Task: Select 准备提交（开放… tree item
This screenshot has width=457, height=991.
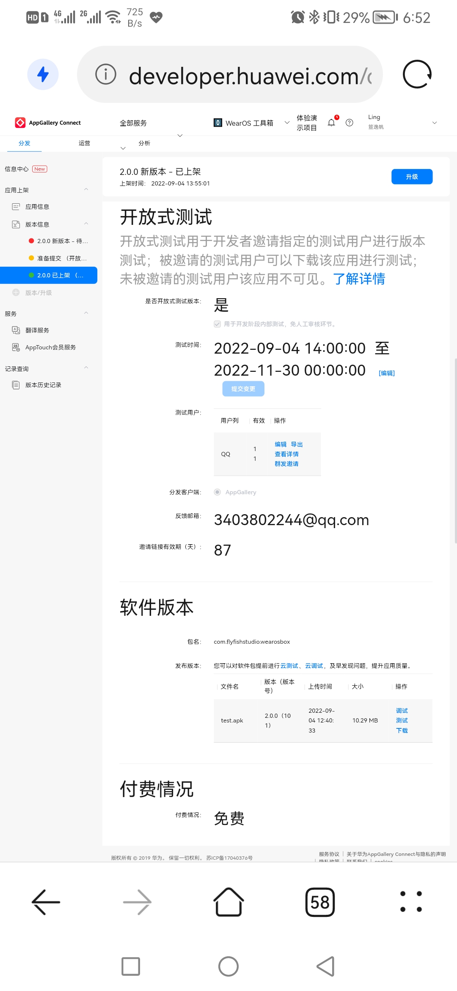Action: click(58, 258)
